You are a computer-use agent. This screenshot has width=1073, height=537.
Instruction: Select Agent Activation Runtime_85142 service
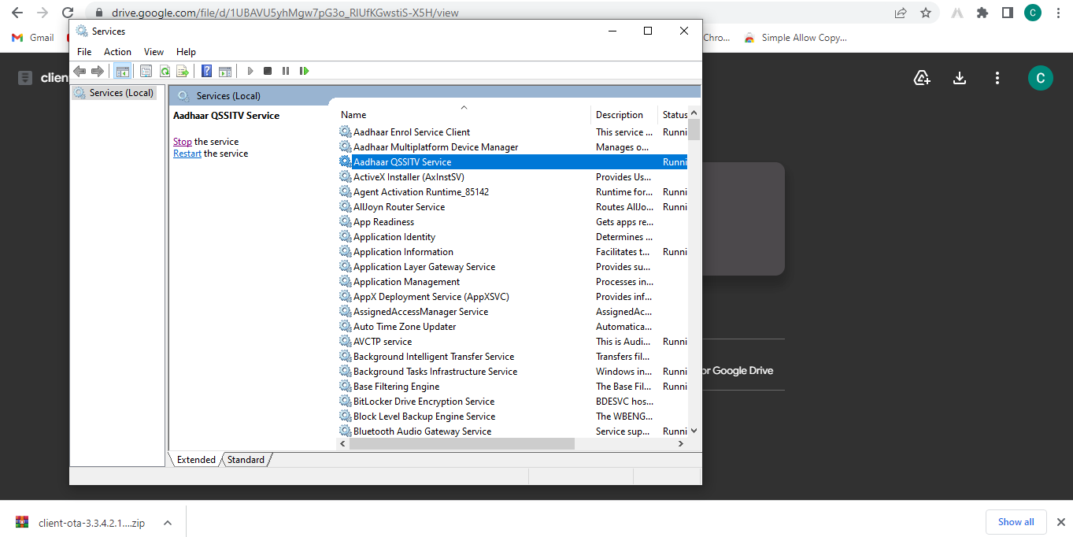(513, 192)
